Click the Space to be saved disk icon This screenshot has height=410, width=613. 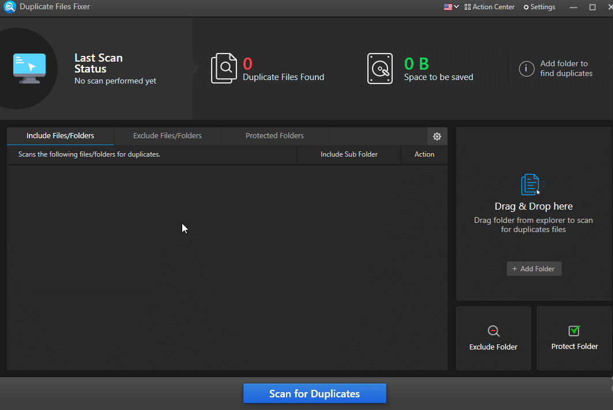380,68
